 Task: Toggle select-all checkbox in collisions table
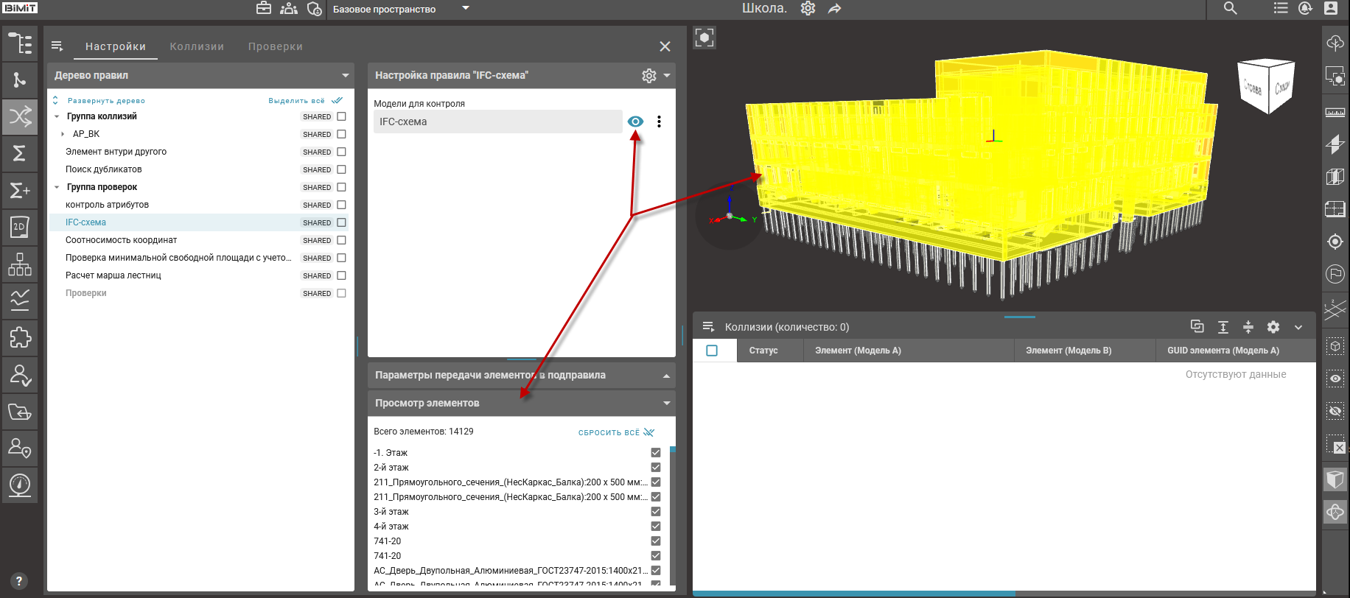(x=712, y=351)
